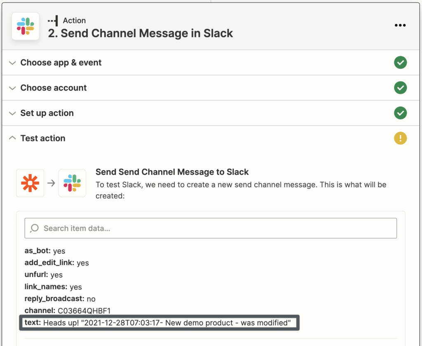
Task: Collapse the Test action section chevron
Action: click(x=12, y=138)
